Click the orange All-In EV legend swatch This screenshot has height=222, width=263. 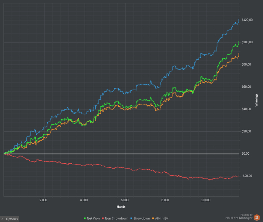(153, 219)
